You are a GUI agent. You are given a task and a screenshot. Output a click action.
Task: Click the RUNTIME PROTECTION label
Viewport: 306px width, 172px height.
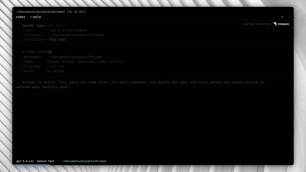pyautogui.click(x=257, y=24)
